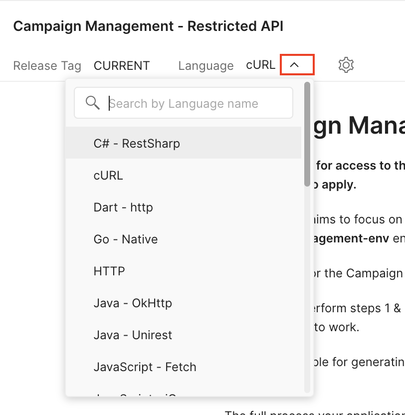Select cURL in the language list
This screenshot has width=405, height=415.
(x=184, y=175)
